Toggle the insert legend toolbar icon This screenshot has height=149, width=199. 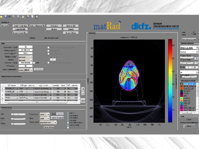pos(32,17)
